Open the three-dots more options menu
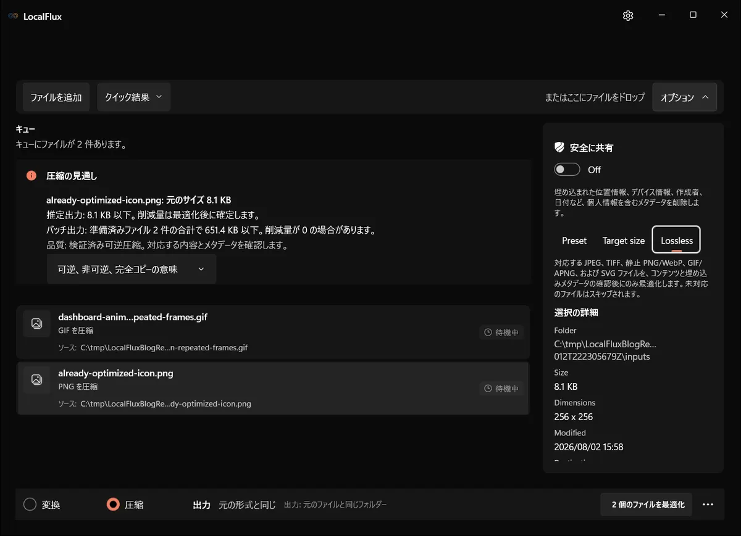741x536 pixels. coord(708,505)
